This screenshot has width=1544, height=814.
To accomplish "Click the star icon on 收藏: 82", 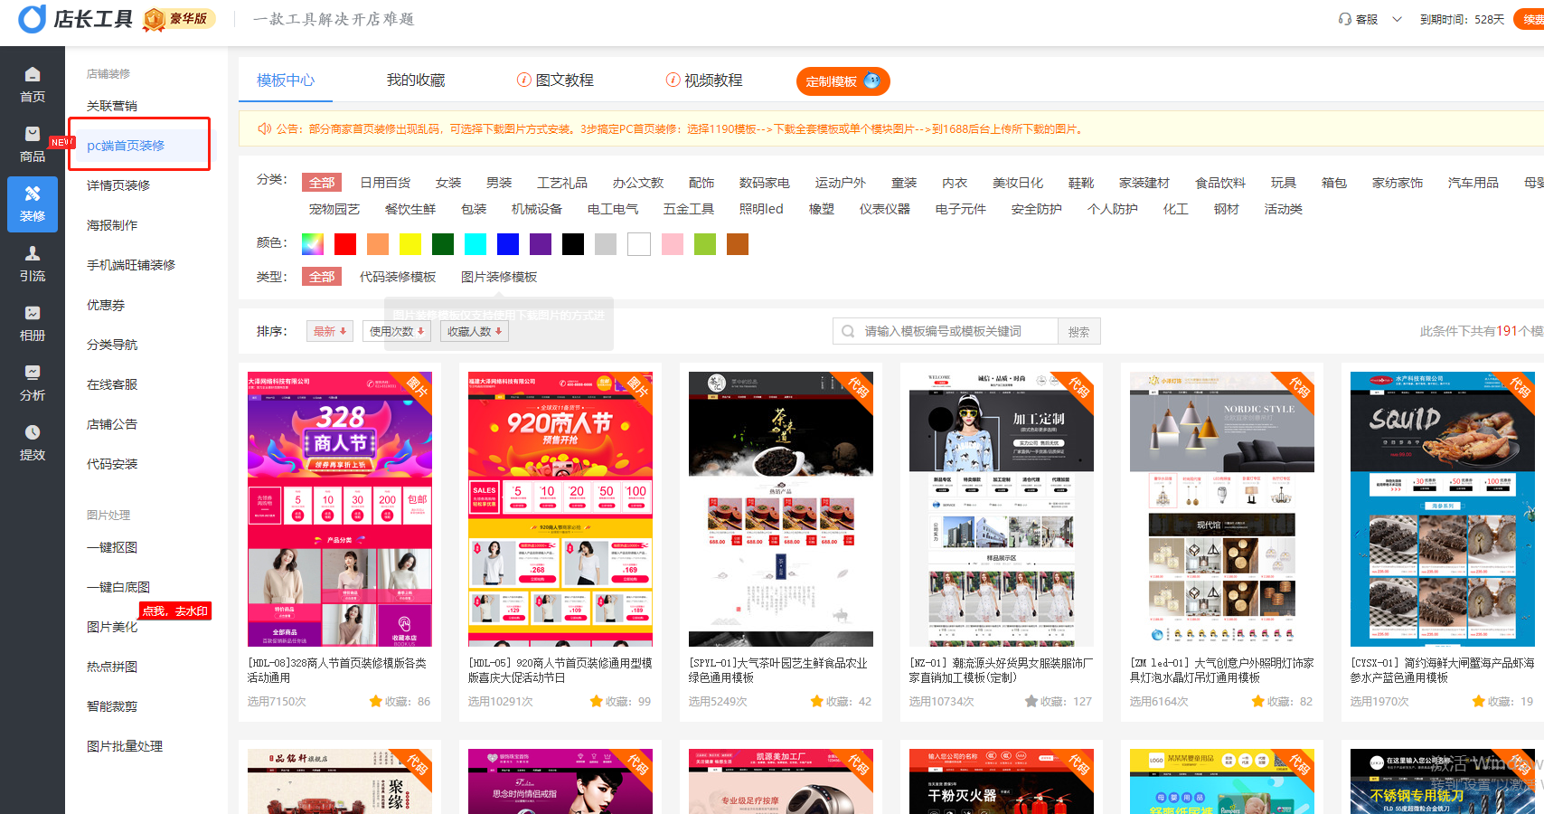I will (x=1258, y=701).
